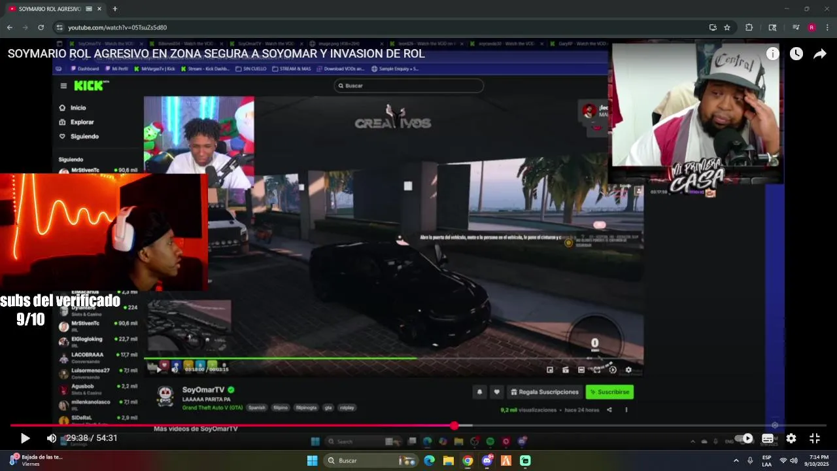The width and height of the screenshot is (837, 471).
Task: Click the Spanish tag under stream title
Action: tap(257, 408)
